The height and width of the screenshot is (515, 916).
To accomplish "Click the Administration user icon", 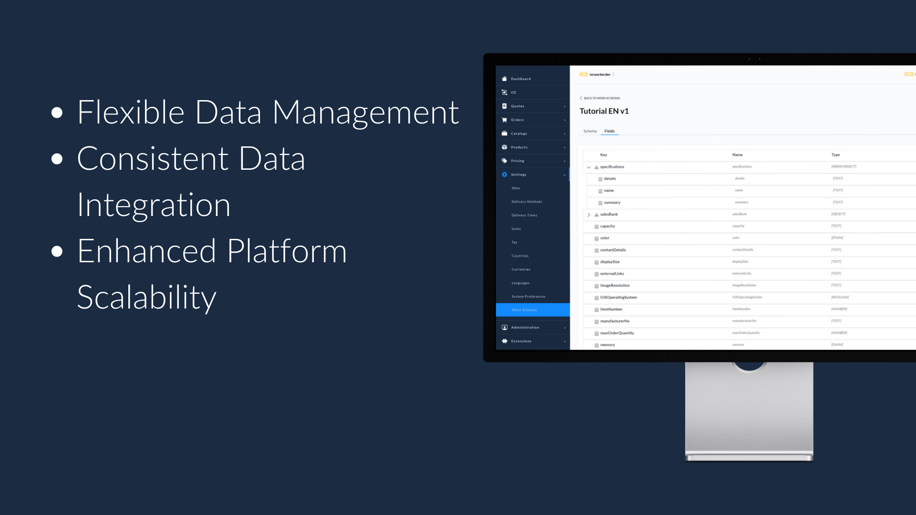I will [x=504, y=328].
